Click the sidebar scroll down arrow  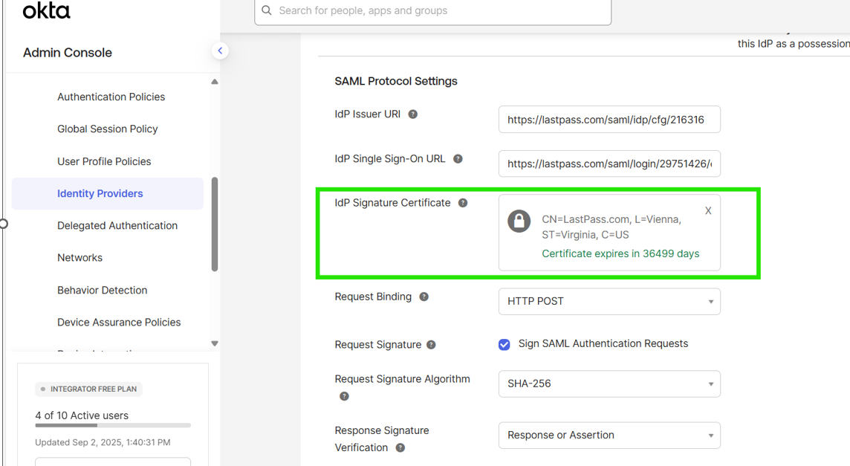215,343
